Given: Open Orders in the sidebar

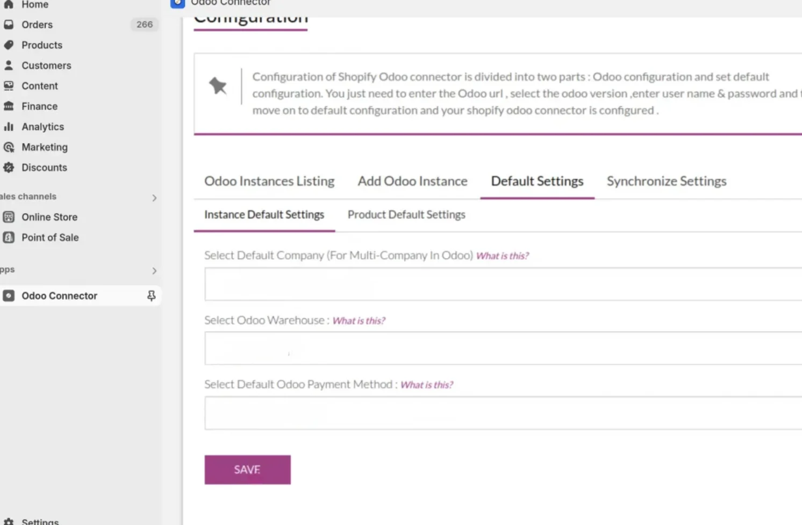Looking at the screenshot, I should [37, 25].
